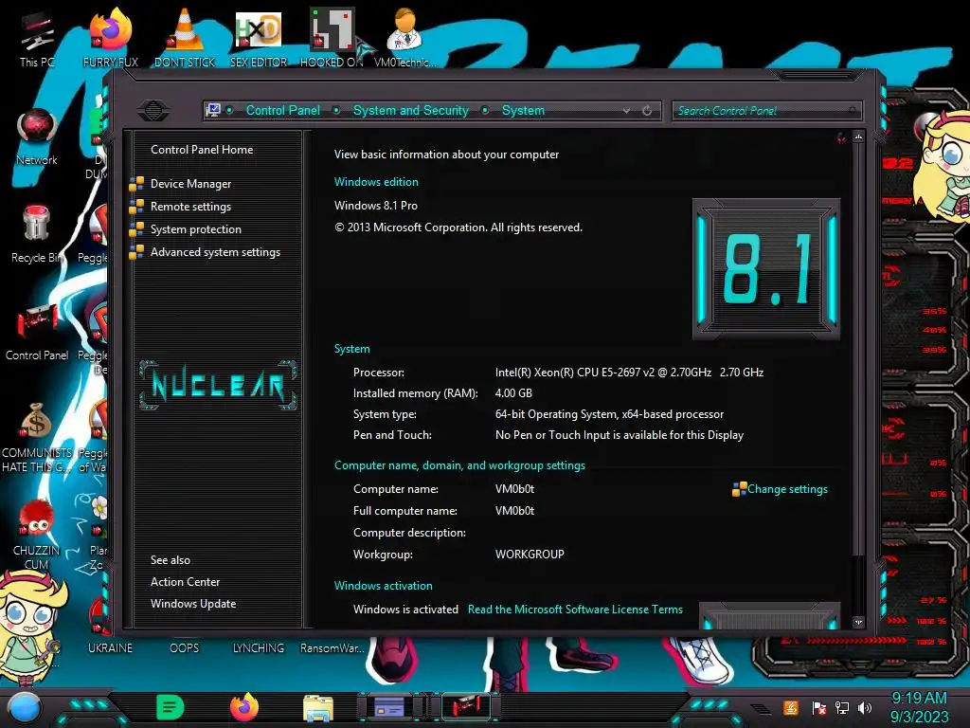Click the scrollbar up arrow
Screen dimensions: 970x728
(858, 136)
